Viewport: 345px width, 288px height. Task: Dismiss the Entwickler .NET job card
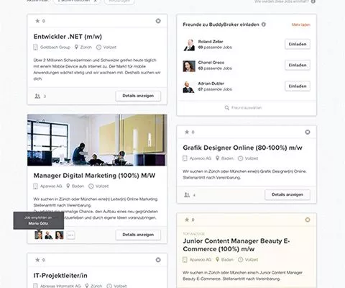(x=158, y=21)
